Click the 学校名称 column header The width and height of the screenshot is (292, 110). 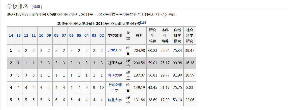click(115, 35)
